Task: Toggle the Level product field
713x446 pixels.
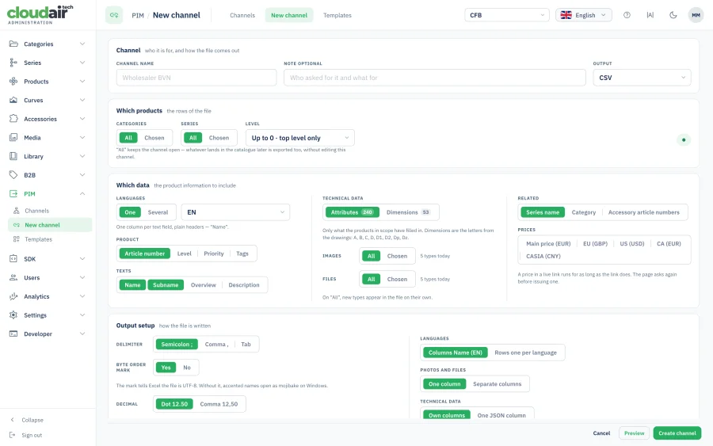Action: point(184,253)
